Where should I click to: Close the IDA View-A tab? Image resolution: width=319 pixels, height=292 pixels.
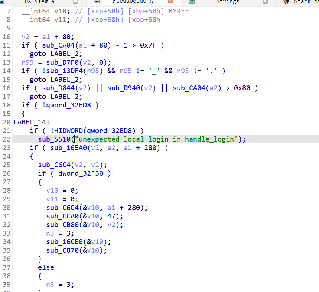75,2
